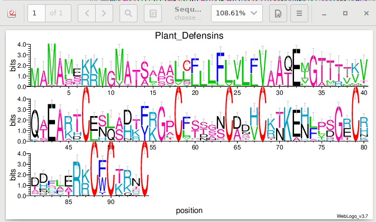376x222 pixels.
Task: Go to the previous page
Action: click(x=88, y=13)
